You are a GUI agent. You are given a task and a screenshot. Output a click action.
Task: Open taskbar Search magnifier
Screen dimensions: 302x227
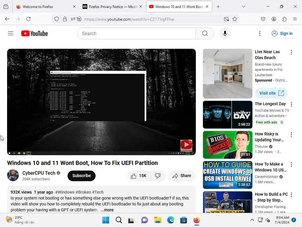119,220
